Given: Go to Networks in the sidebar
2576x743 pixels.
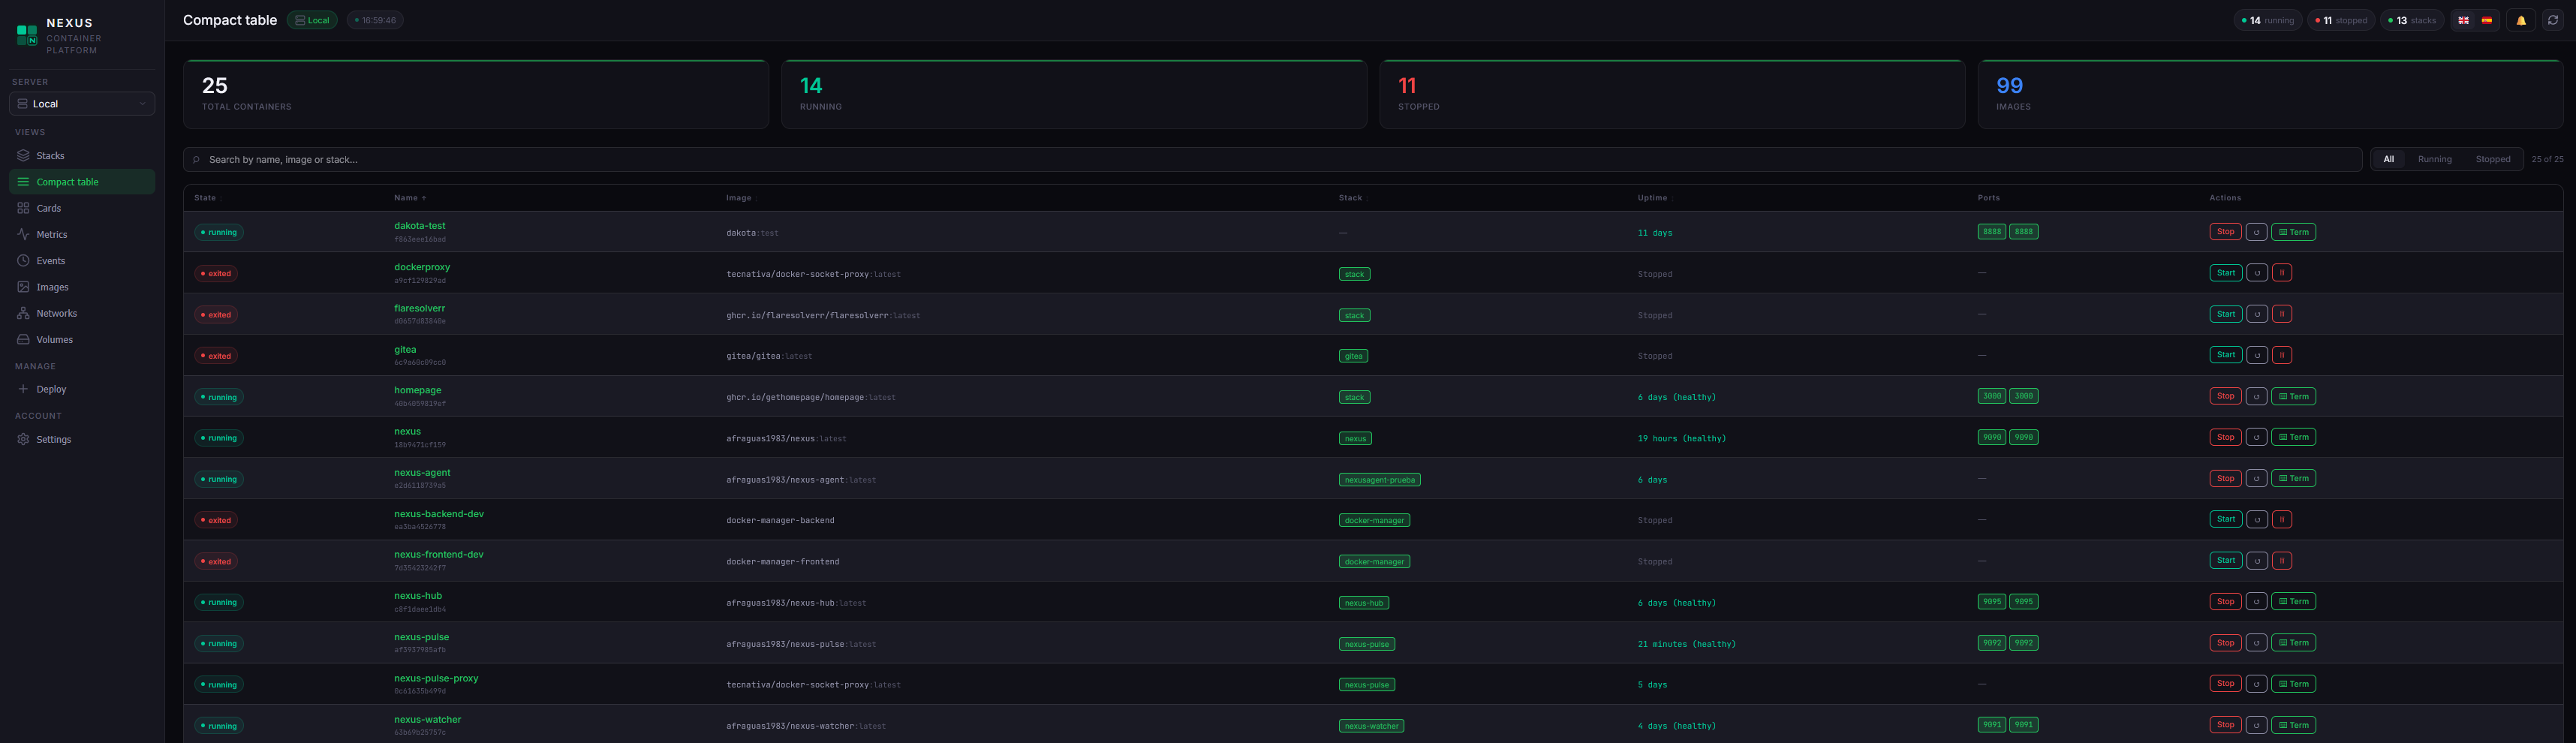Looking at the screenshot, I should [x=56, y=313].
